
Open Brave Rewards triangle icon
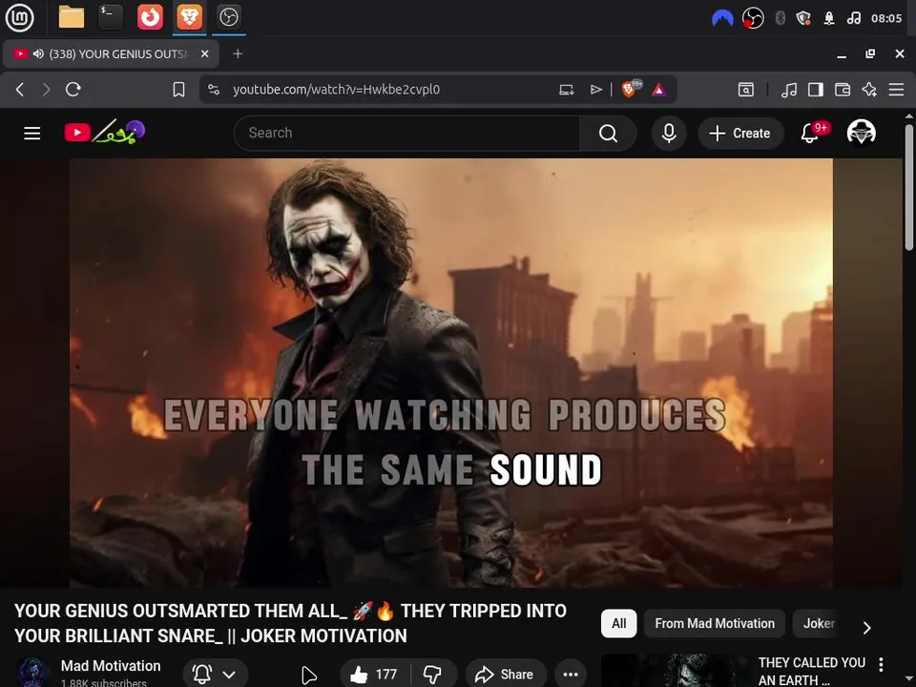coord(659,90)
